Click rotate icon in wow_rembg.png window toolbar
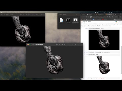 [x=73, y=44]
